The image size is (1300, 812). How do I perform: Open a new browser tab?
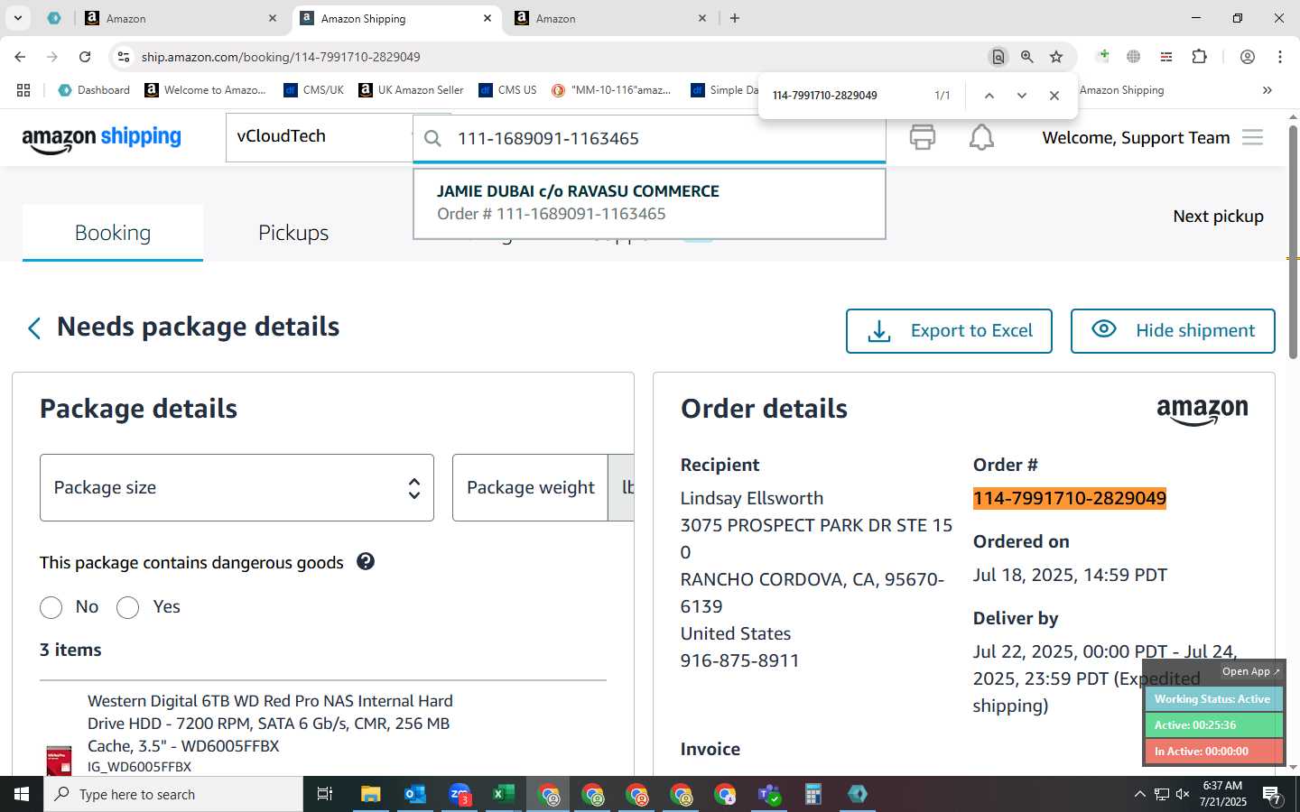(735, 18)
